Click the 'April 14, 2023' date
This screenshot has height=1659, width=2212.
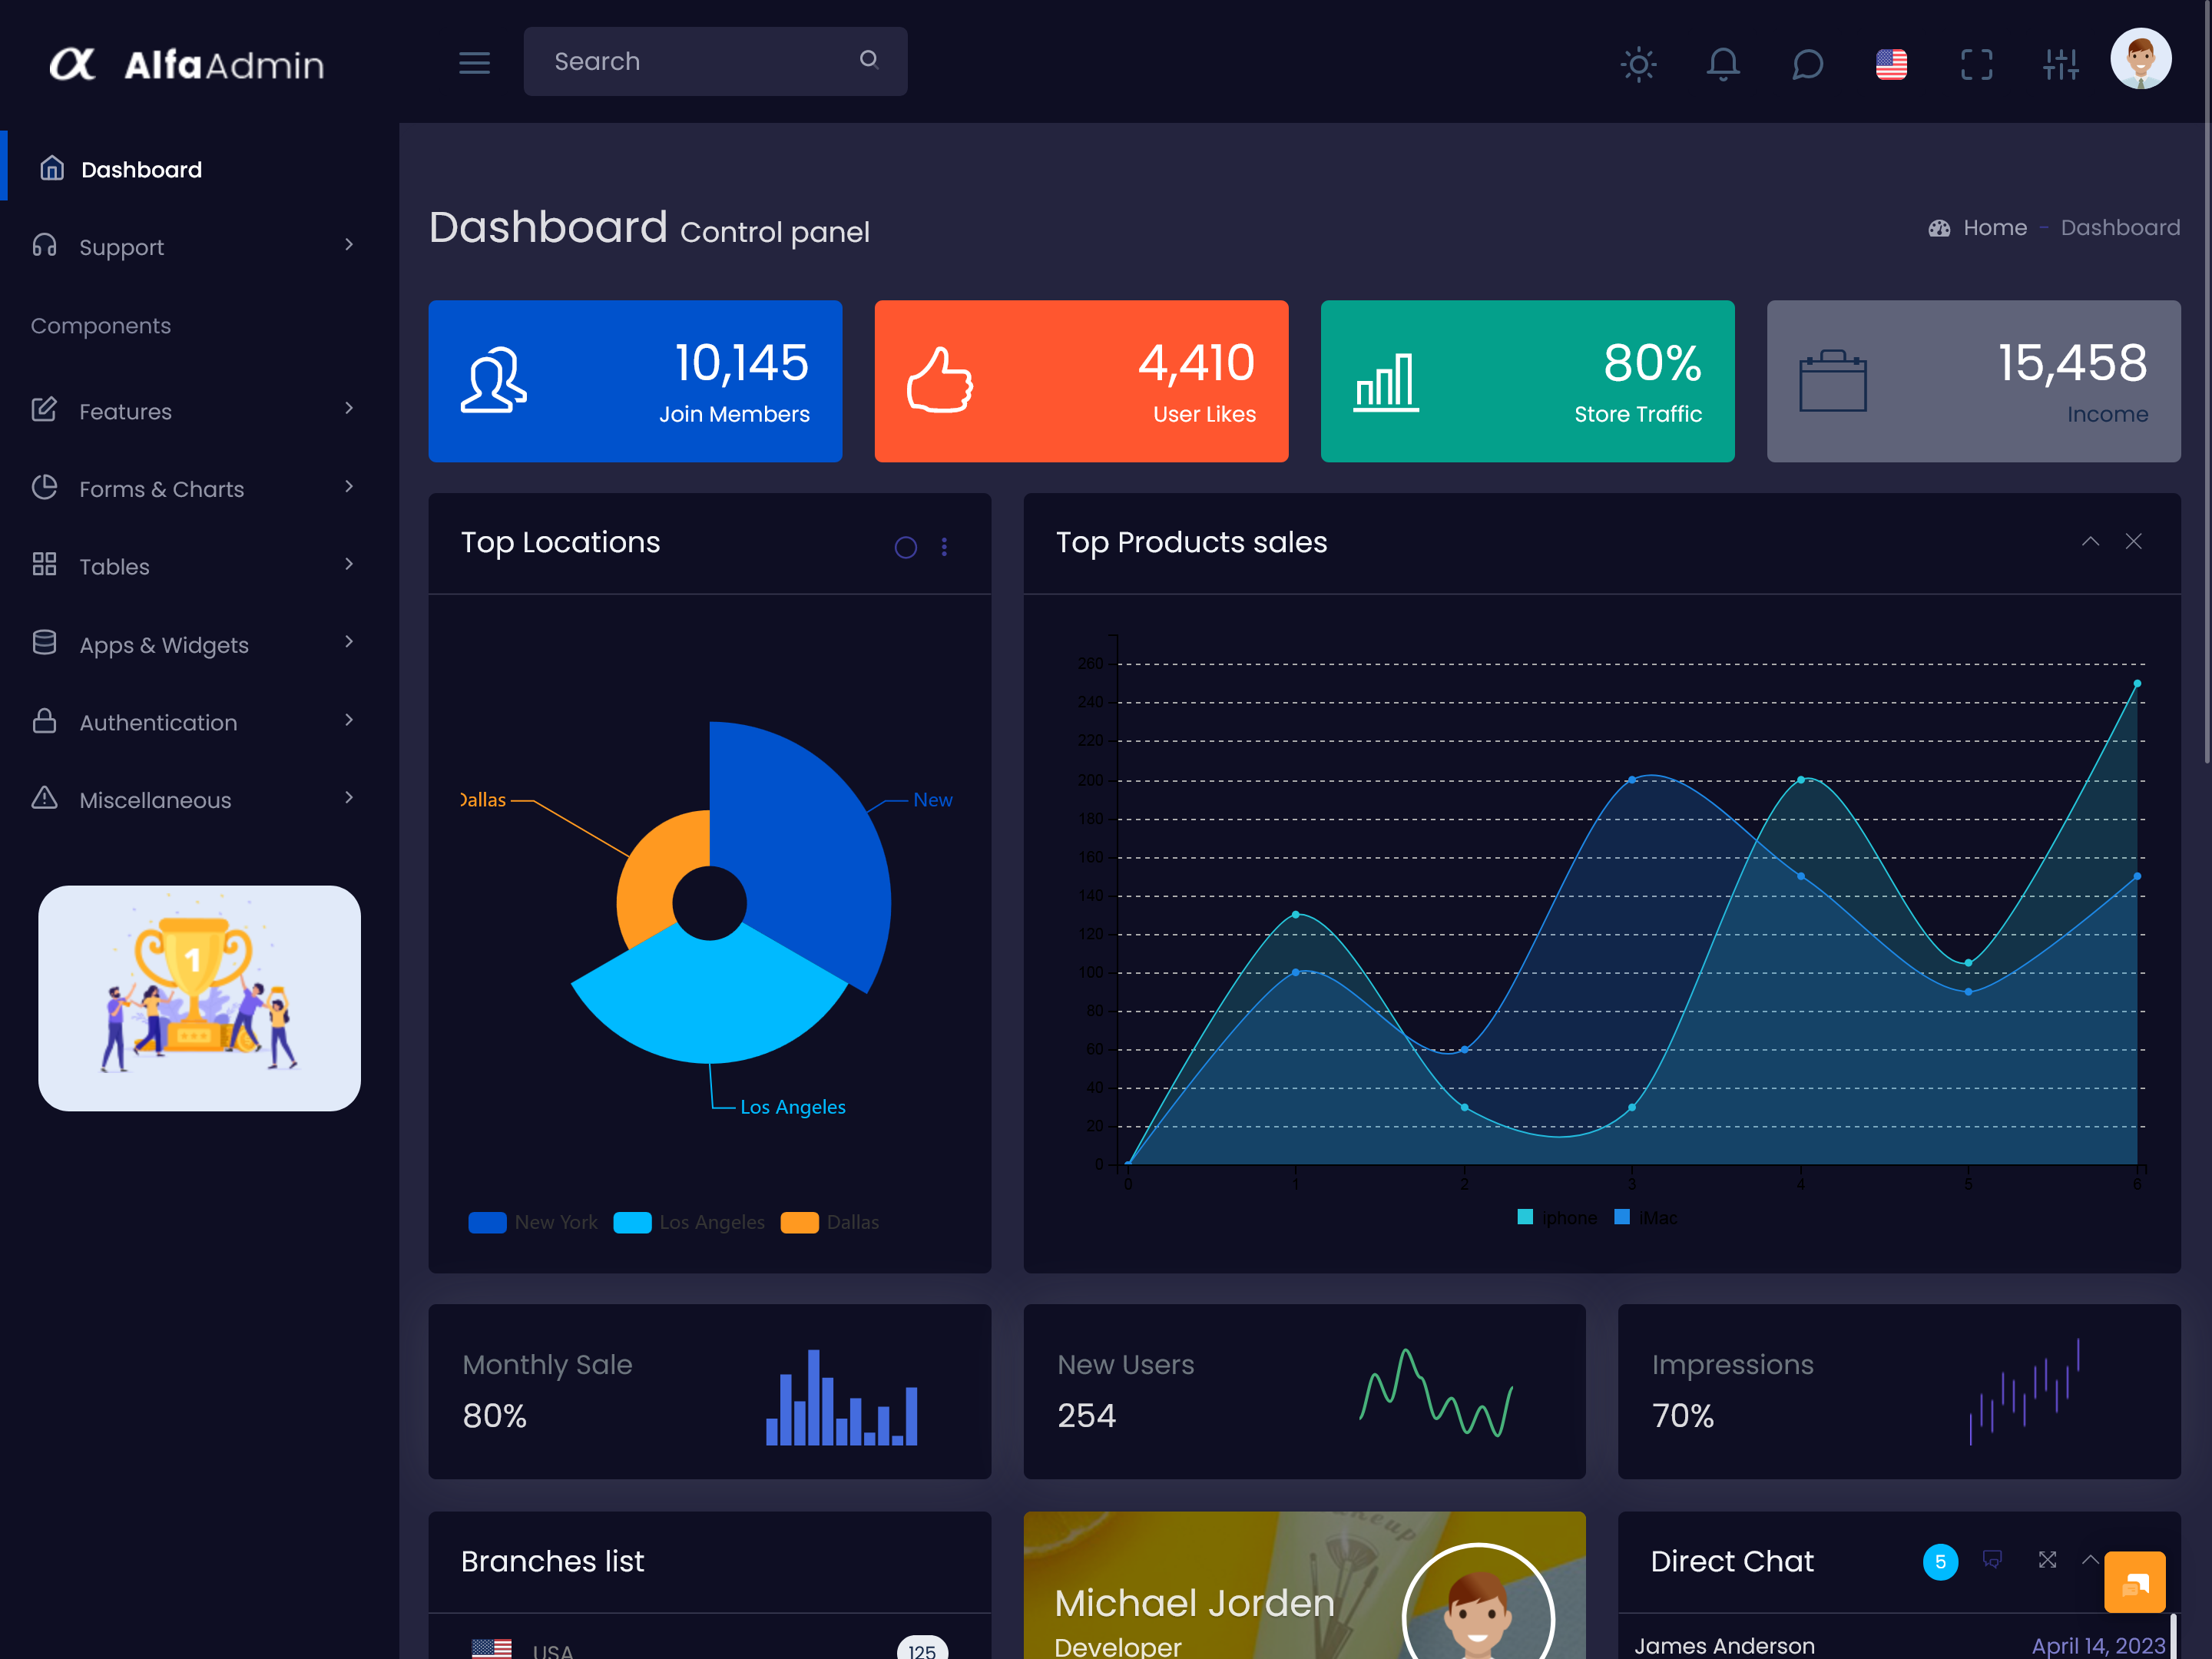click(x=2098, y=1646)
